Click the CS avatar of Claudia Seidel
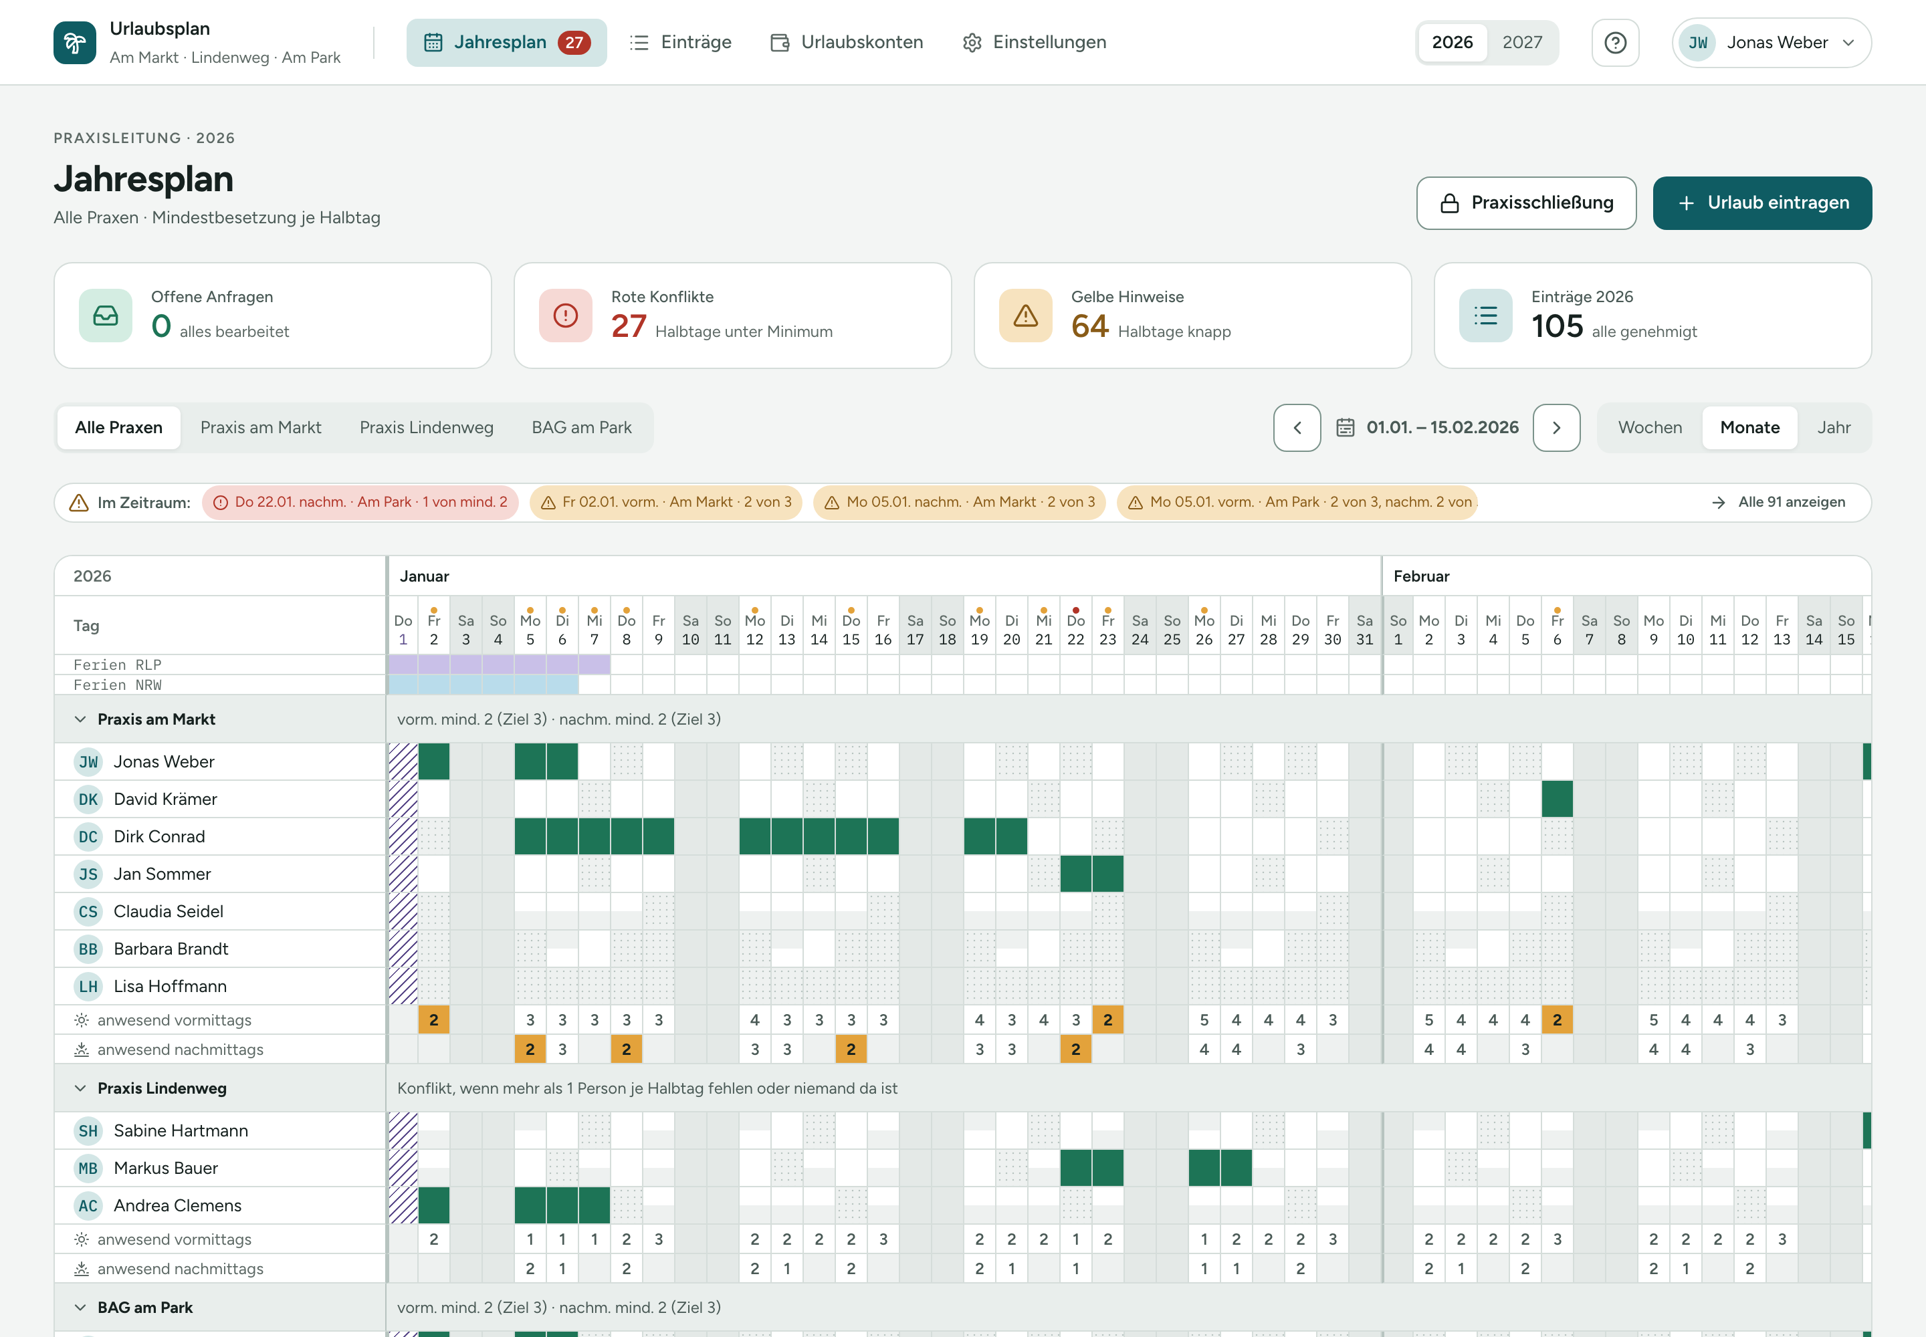Screen dimensions: 1926x1337 pyautogui.click(x=88, y=911)
